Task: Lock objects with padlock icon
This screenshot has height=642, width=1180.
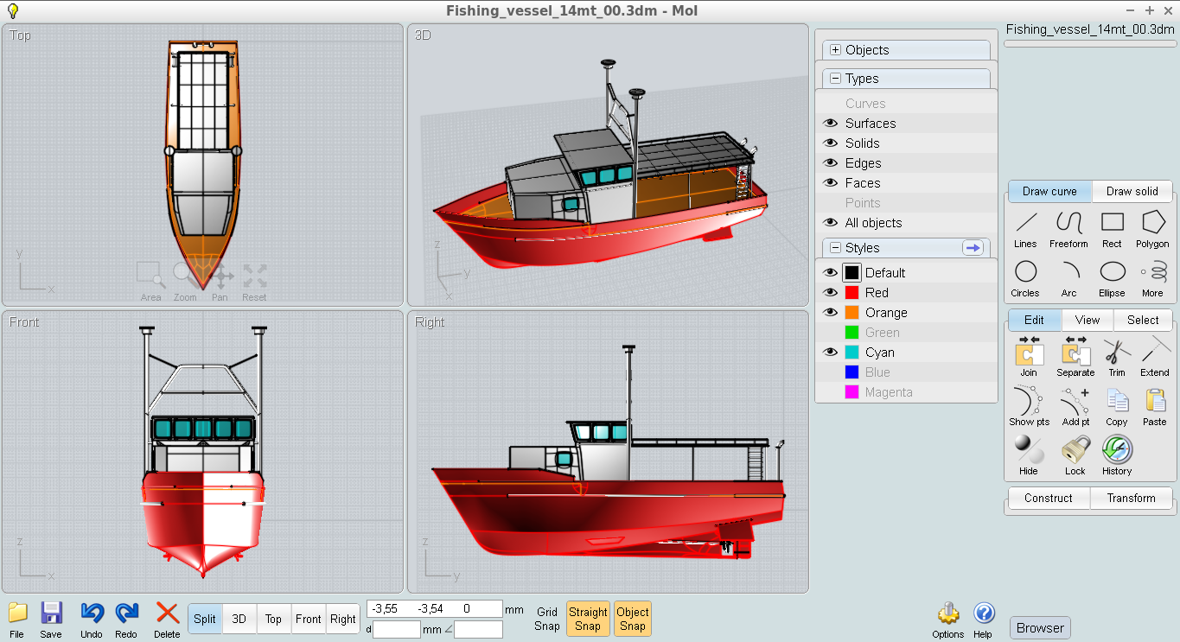Action: (x=1075, y=455)
